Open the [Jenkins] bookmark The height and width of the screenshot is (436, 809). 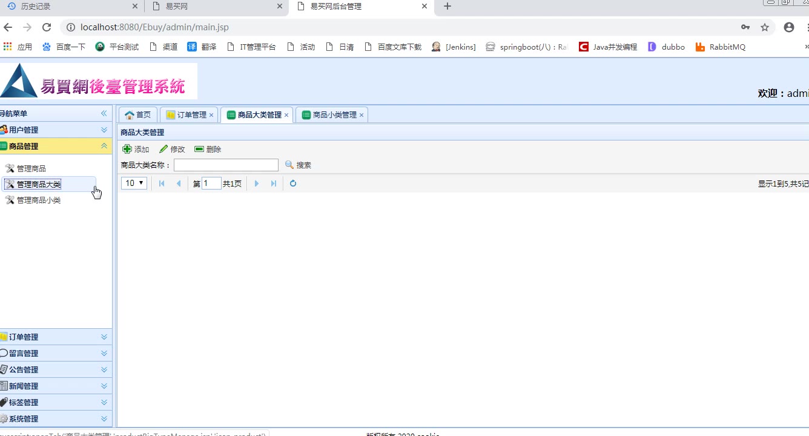click(454, 47)
